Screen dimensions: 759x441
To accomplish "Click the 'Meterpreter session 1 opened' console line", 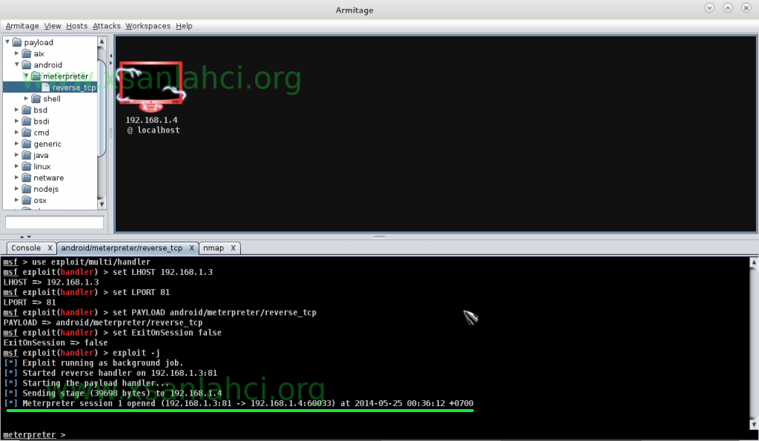I will [238, 403].
